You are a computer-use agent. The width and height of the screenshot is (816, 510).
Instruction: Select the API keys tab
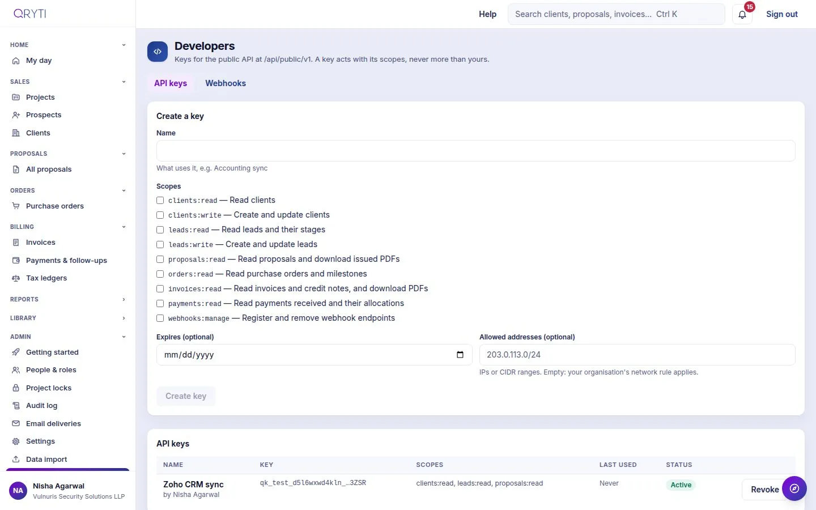pos(171,83)
